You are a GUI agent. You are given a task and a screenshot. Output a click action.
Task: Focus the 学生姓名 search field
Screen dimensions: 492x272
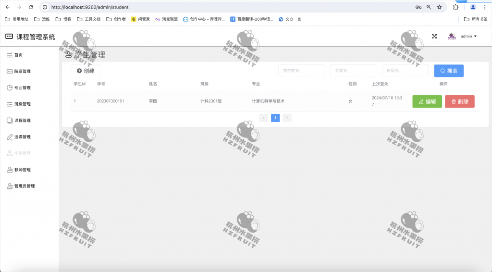[x=301, y=71]
